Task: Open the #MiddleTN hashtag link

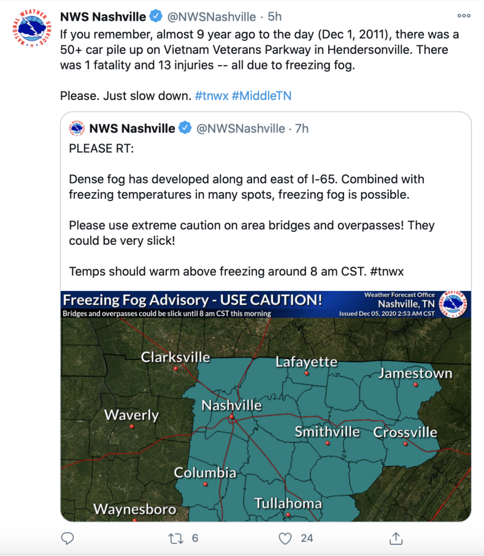Action: coord(261,96)
